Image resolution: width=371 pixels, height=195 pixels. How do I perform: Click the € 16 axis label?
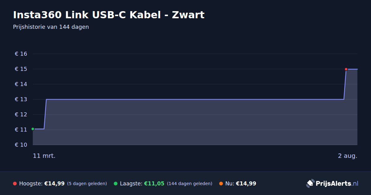[x=21, y=54]
